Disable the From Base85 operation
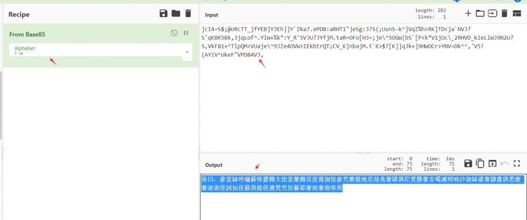This screenshot has width=527, height=220. click(x=174, y=33)
